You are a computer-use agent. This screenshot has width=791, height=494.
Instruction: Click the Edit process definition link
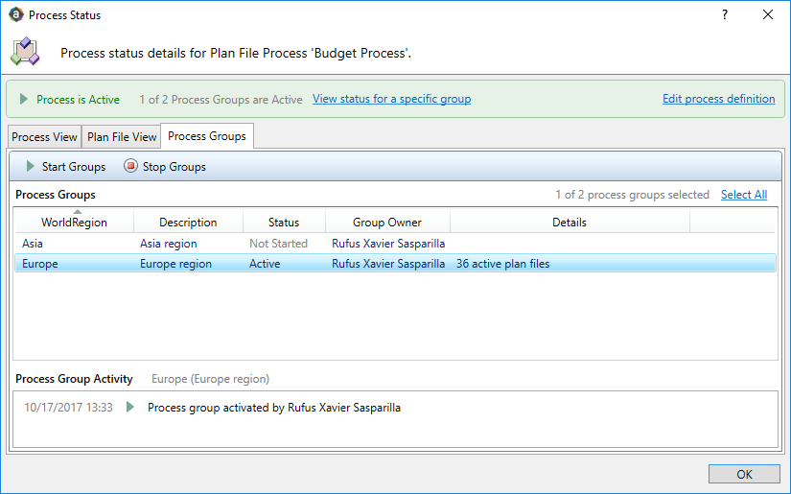coord(718,99)
